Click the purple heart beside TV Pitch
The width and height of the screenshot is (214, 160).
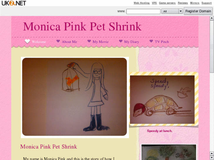tap(151, 41)
